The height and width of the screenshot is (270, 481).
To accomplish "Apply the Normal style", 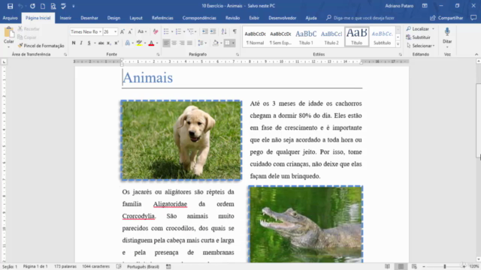I will pos(255,37).
